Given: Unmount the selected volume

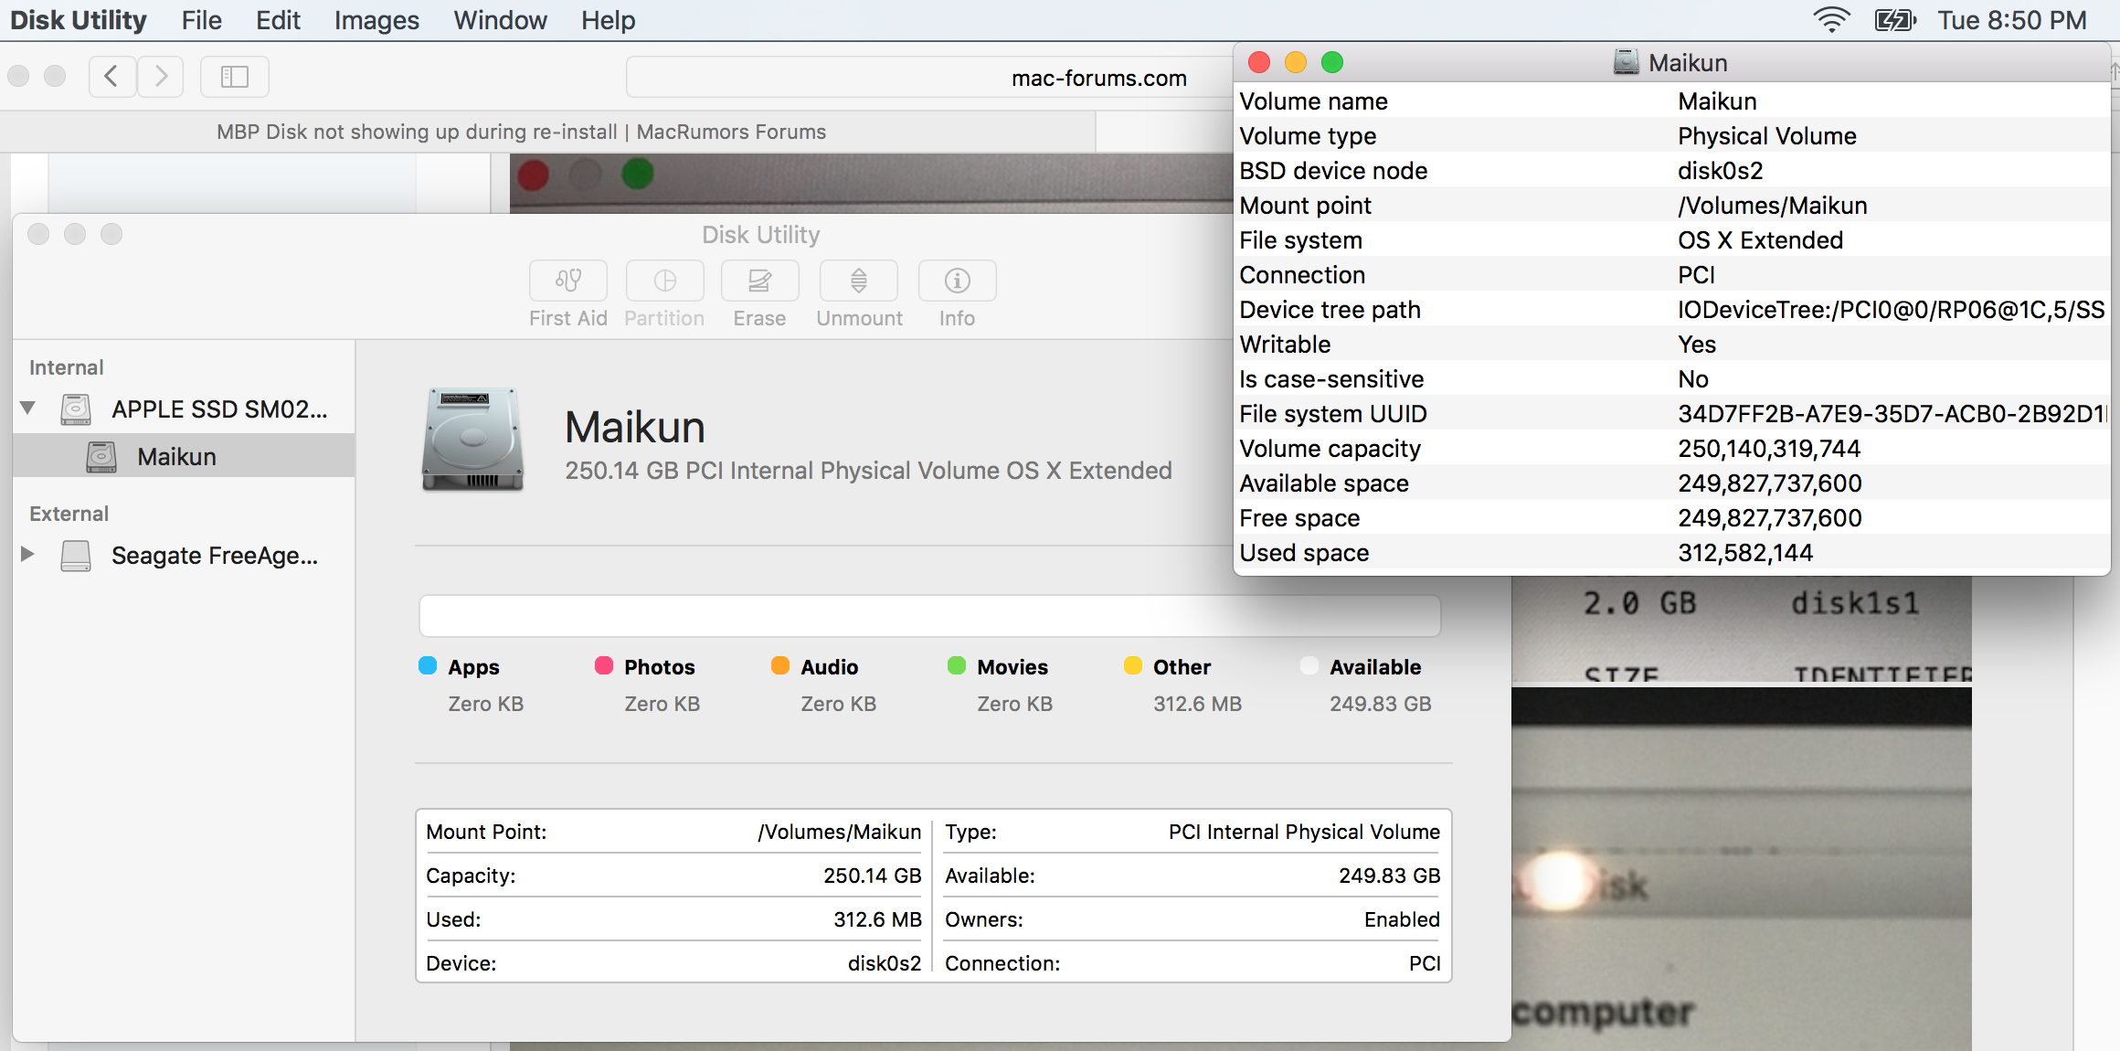Looking at the screenshot, I should 858,281.
